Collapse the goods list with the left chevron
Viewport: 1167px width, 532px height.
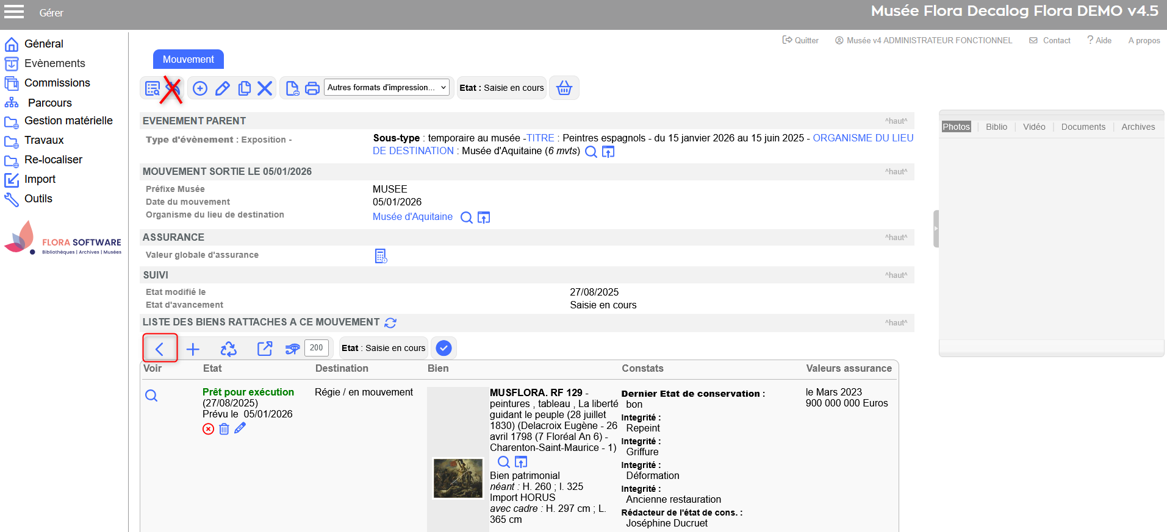[160, 349]
